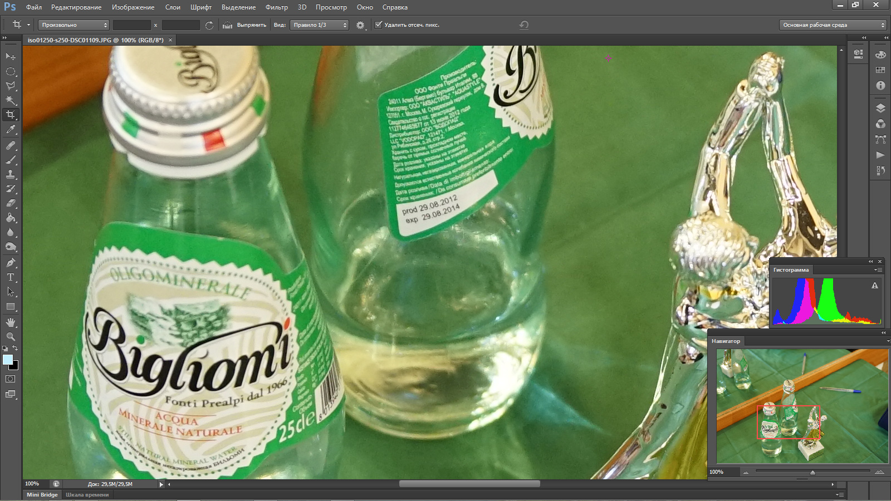Swap foreground and background colors
This screenshot has height=501, width=891.
point(15,348)
